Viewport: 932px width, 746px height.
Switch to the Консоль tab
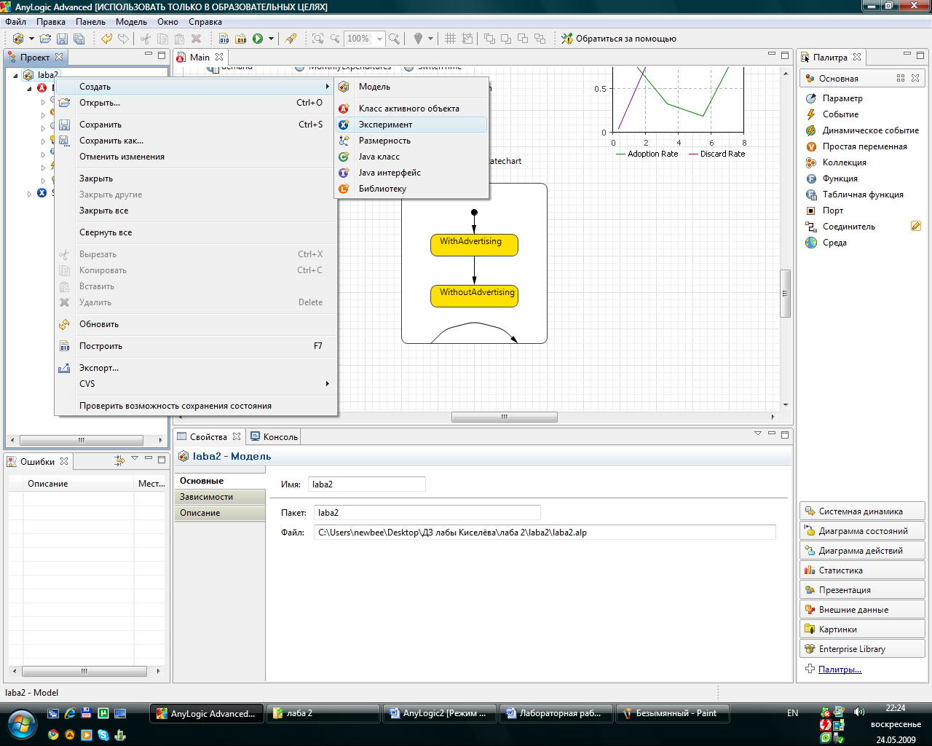(x=275, y=437)
